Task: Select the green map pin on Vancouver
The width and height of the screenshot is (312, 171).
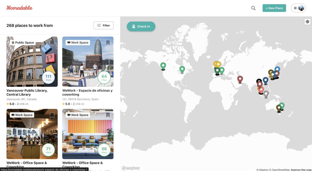Action: click(163, 66)
